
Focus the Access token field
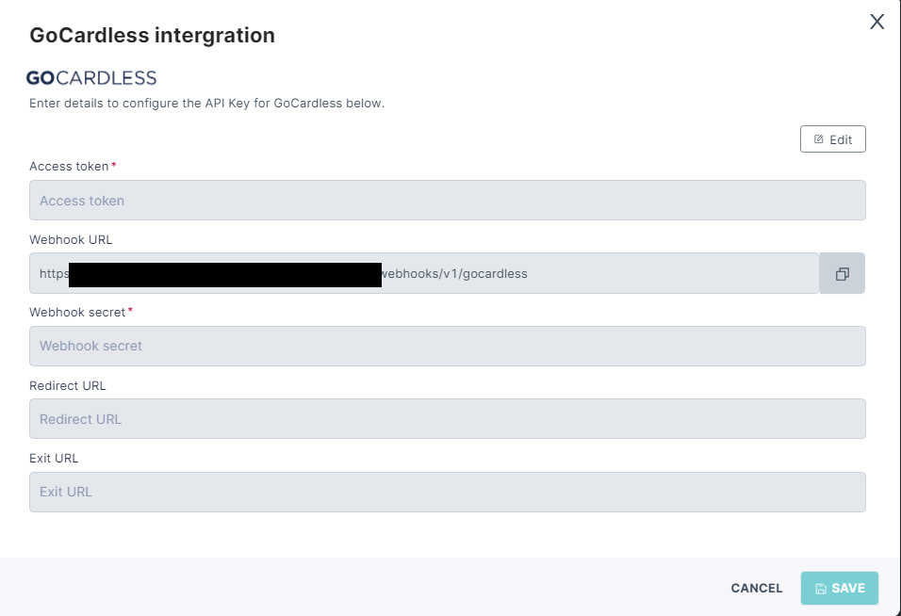pyautogui.click(x=448, y=201)
